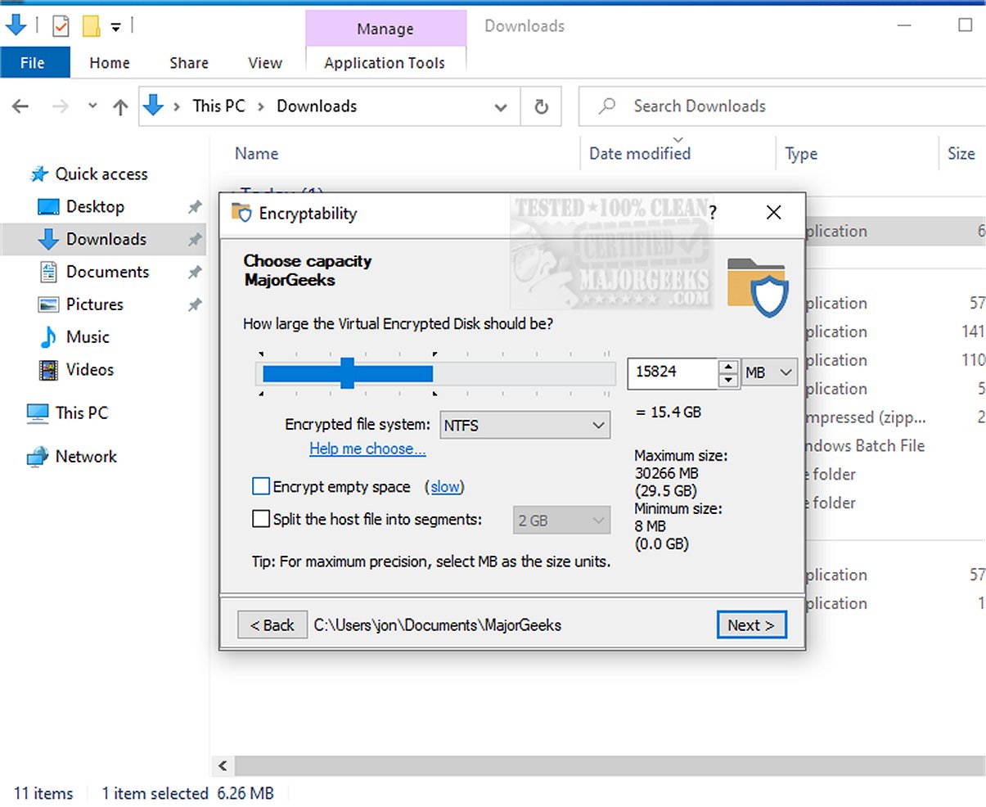
Task: Click the pin icon next to Downloads
Action: click(195, 240)
